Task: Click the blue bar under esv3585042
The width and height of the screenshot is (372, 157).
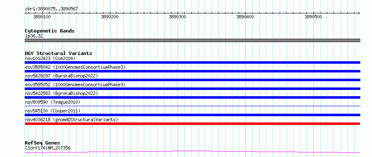Action: 192,71
